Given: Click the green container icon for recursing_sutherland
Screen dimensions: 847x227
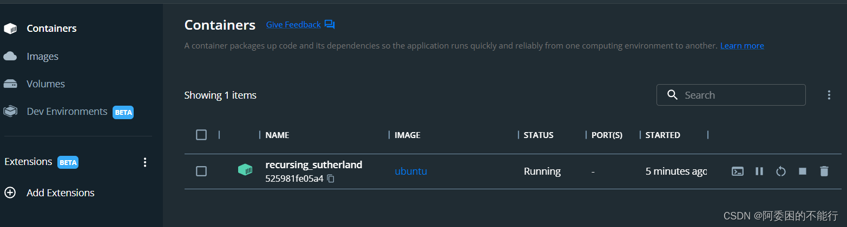Looking at the screenshot, I should [x=245, y=170].
